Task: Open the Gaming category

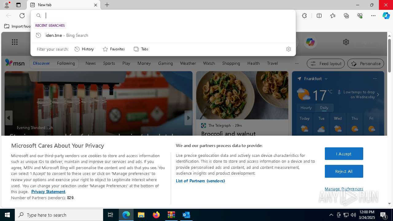Action: [x=165, y=63]
